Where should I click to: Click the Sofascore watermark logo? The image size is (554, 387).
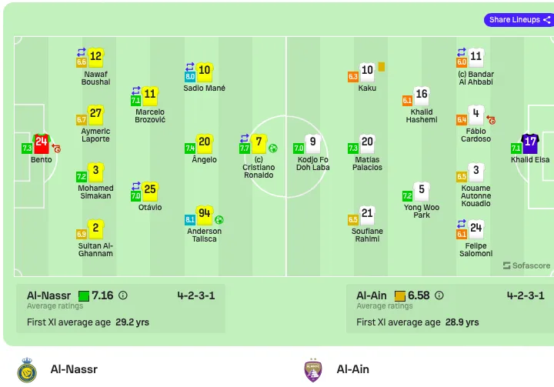tap(526, 265)
